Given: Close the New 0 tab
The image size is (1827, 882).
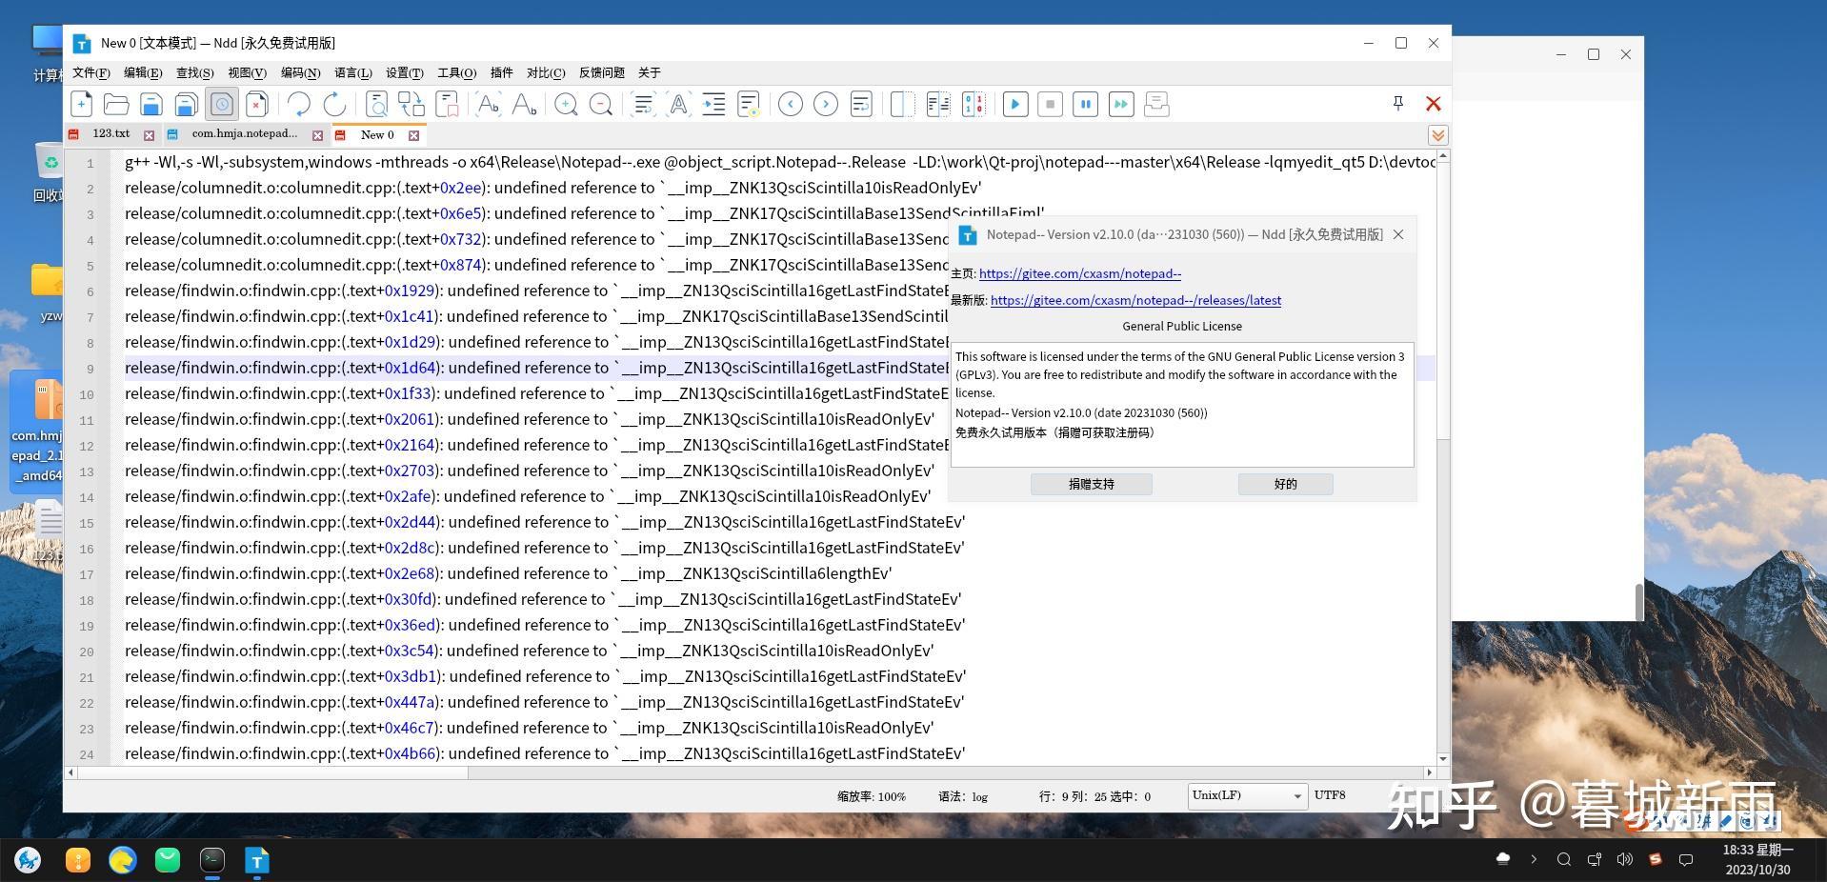Looking at the screenshot, I should (x=414, y=135).
